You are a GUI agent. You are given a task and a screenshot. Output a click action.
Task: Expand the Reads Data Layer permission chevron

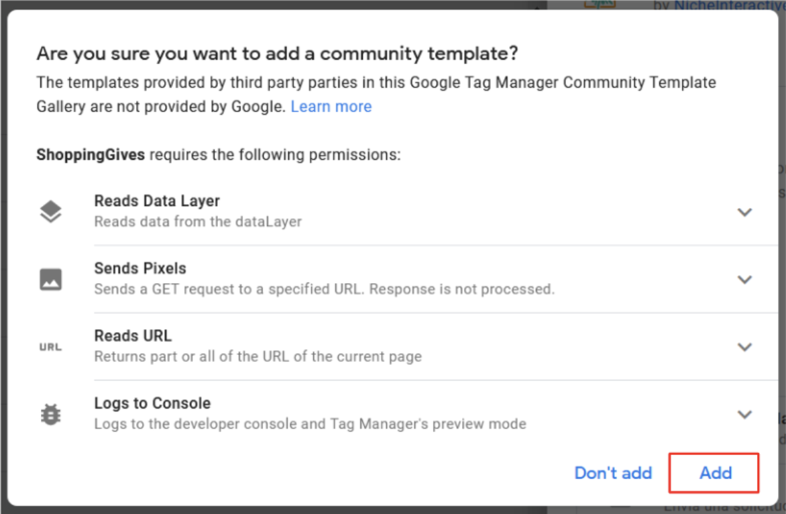[744, 212]
